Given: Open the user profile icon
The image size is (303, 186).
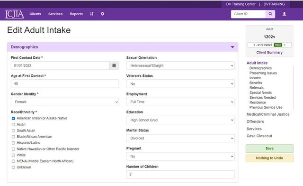Looking at the screenshot, I should (284, 14).
